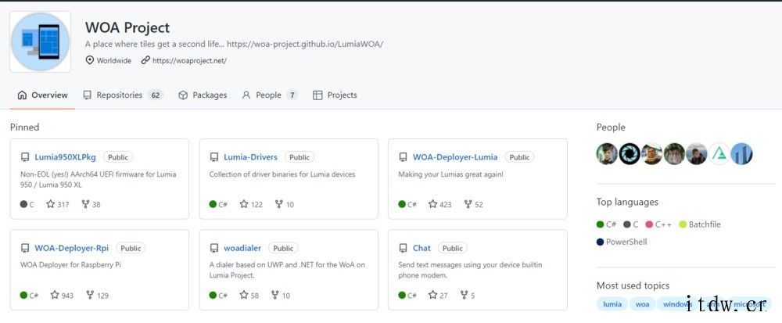Click the WOA Project organization avatar
Image resolution: width=782 pixels, height=323 pixels.
tap(41, 41)
